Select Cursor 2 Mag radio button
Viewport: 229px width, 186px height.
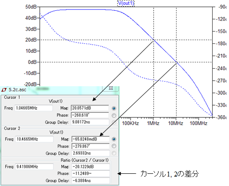coord(114,139)
